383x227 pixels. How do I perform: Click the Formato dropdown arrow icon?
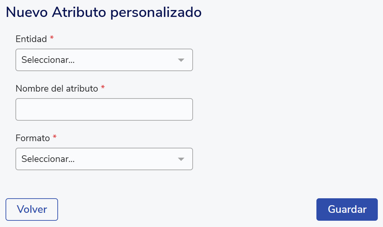[x=181, y=159]
